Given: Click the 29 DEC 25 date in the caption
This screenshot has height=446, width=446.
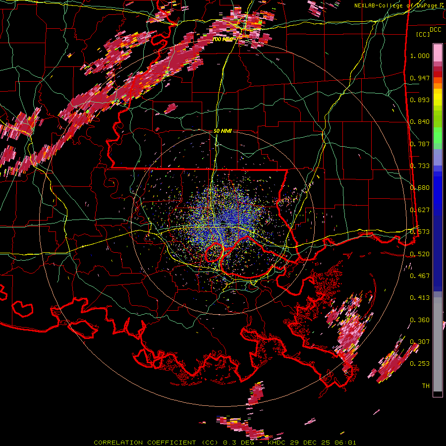Looking at the screenshot, I should (311, 443).
